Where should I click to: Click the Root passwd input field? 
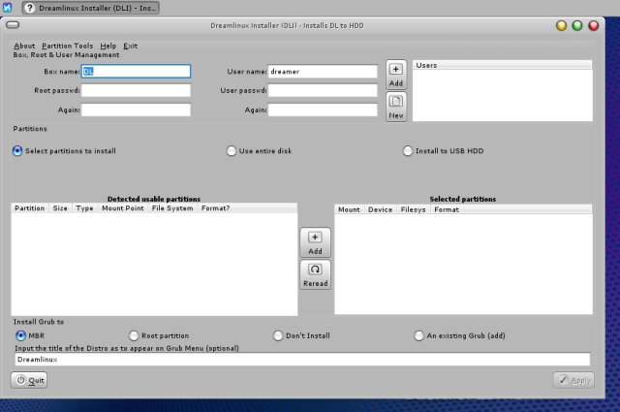click(x=136, y=90)
